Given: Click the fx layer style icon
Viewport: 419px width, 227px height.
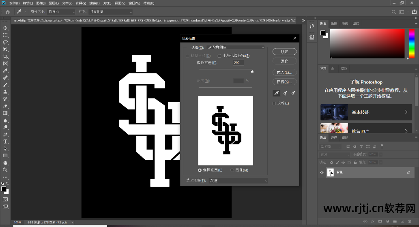Looking at the screenshot, I should [x=373, y=221].
